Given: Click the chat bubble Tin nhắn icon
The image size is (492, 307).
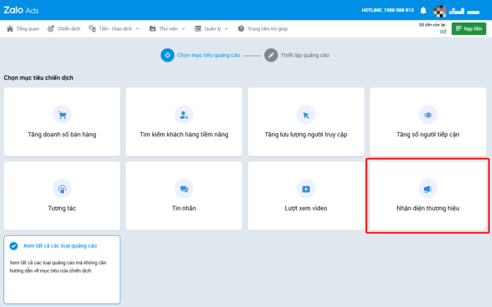Looking at the screenshot, I should pyautogui.click(x=183, y=188).
